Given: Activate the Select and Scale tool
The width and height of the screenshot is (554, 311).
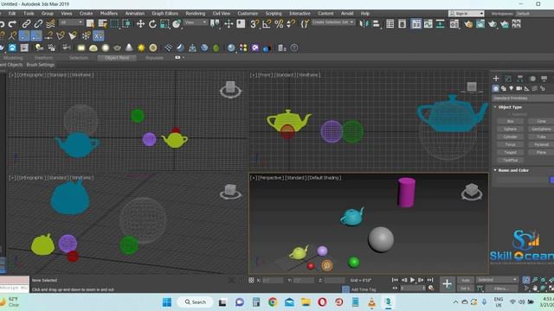Looking at the screenshot, I should click(x=164, y=24).
